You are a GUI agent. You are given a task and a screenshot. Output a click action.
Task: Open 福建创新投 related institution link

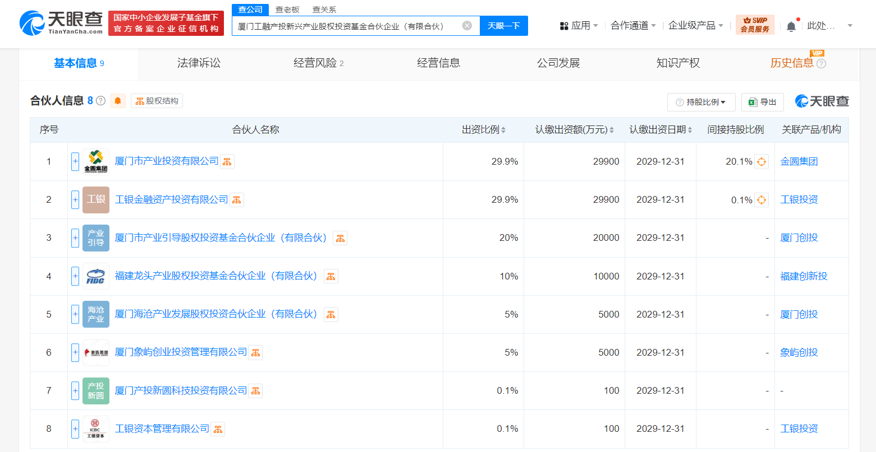click(804, 276)
